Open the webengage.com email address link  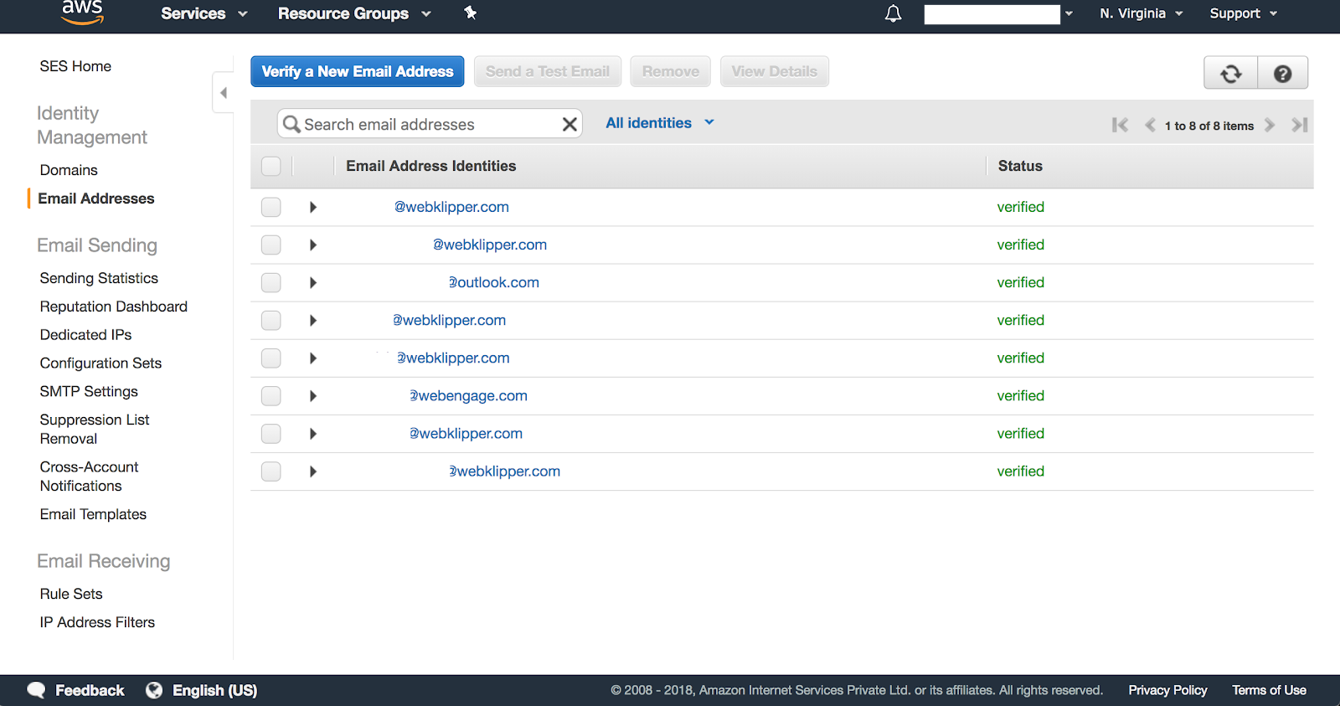pyautogui.click(x=468, y=395)
